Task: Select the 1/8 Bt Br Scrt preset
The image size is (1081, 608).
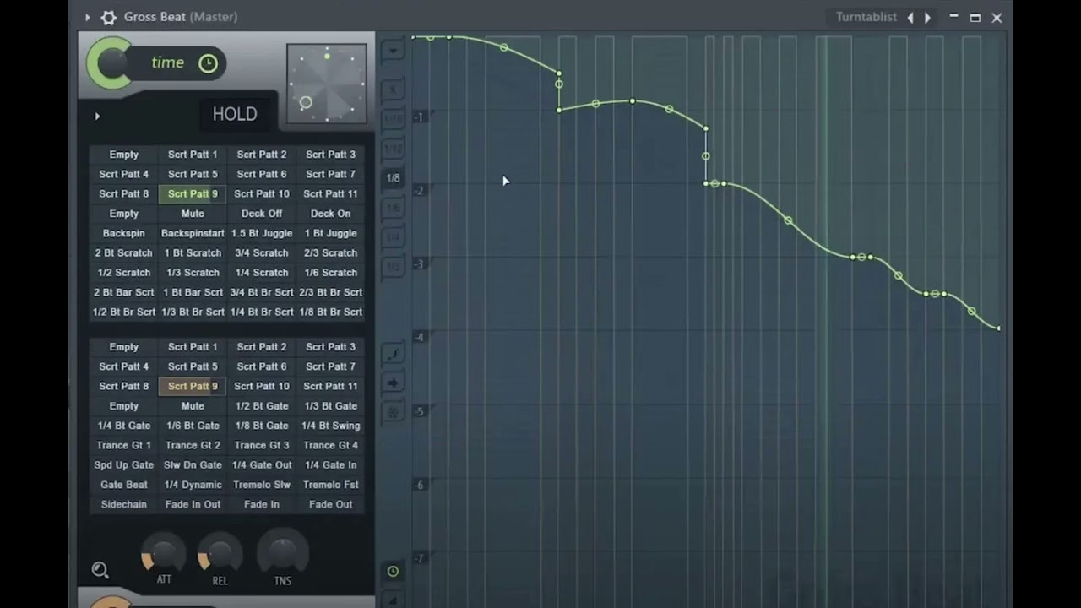Action: 330,312
